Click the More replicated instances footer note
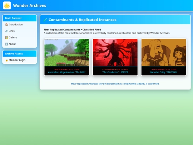Image resolution: width=193 pixels, height=145 pixels. [115, 84]
